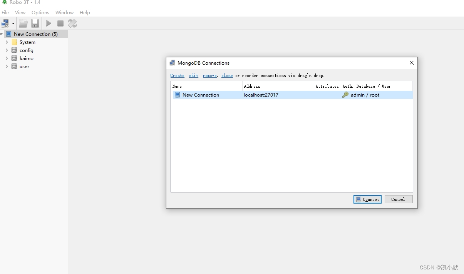Open the View menu
The image size is (464, 274).
click(20, 12)
